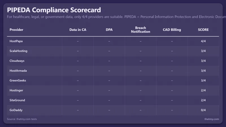Select the Data in CA column header
Screen dimensions: 226x127
78,30
